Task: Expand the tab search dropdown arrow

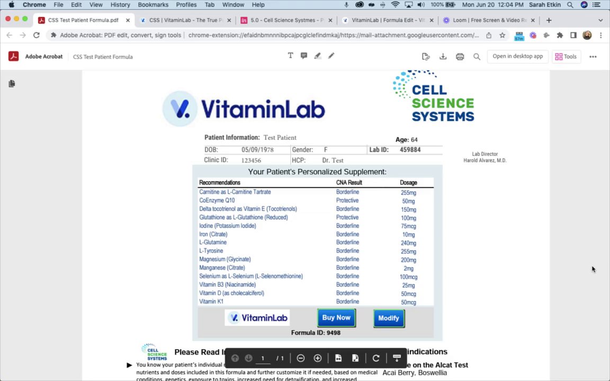Action: click(600, 20)
